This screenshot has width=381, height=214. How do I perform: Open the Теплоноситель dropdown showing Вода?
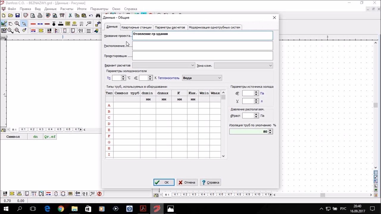(202, 78)
